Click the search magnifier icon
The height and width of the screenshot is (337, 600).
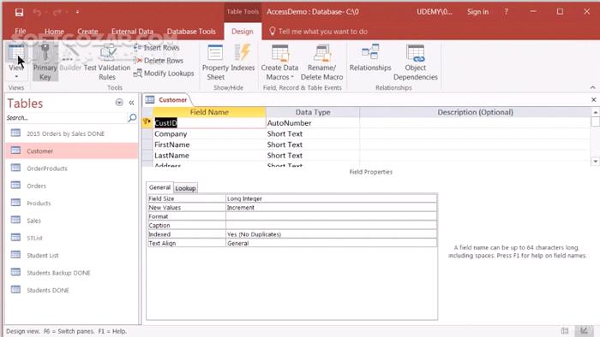tap(132, 118)
